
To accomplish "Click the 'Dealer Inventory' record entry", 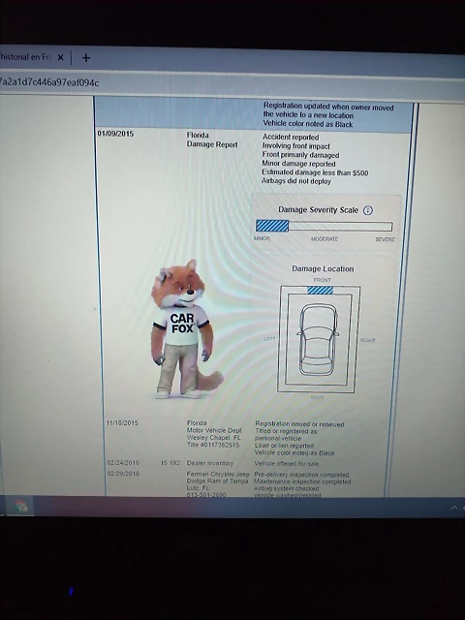I will coord(210,463).
